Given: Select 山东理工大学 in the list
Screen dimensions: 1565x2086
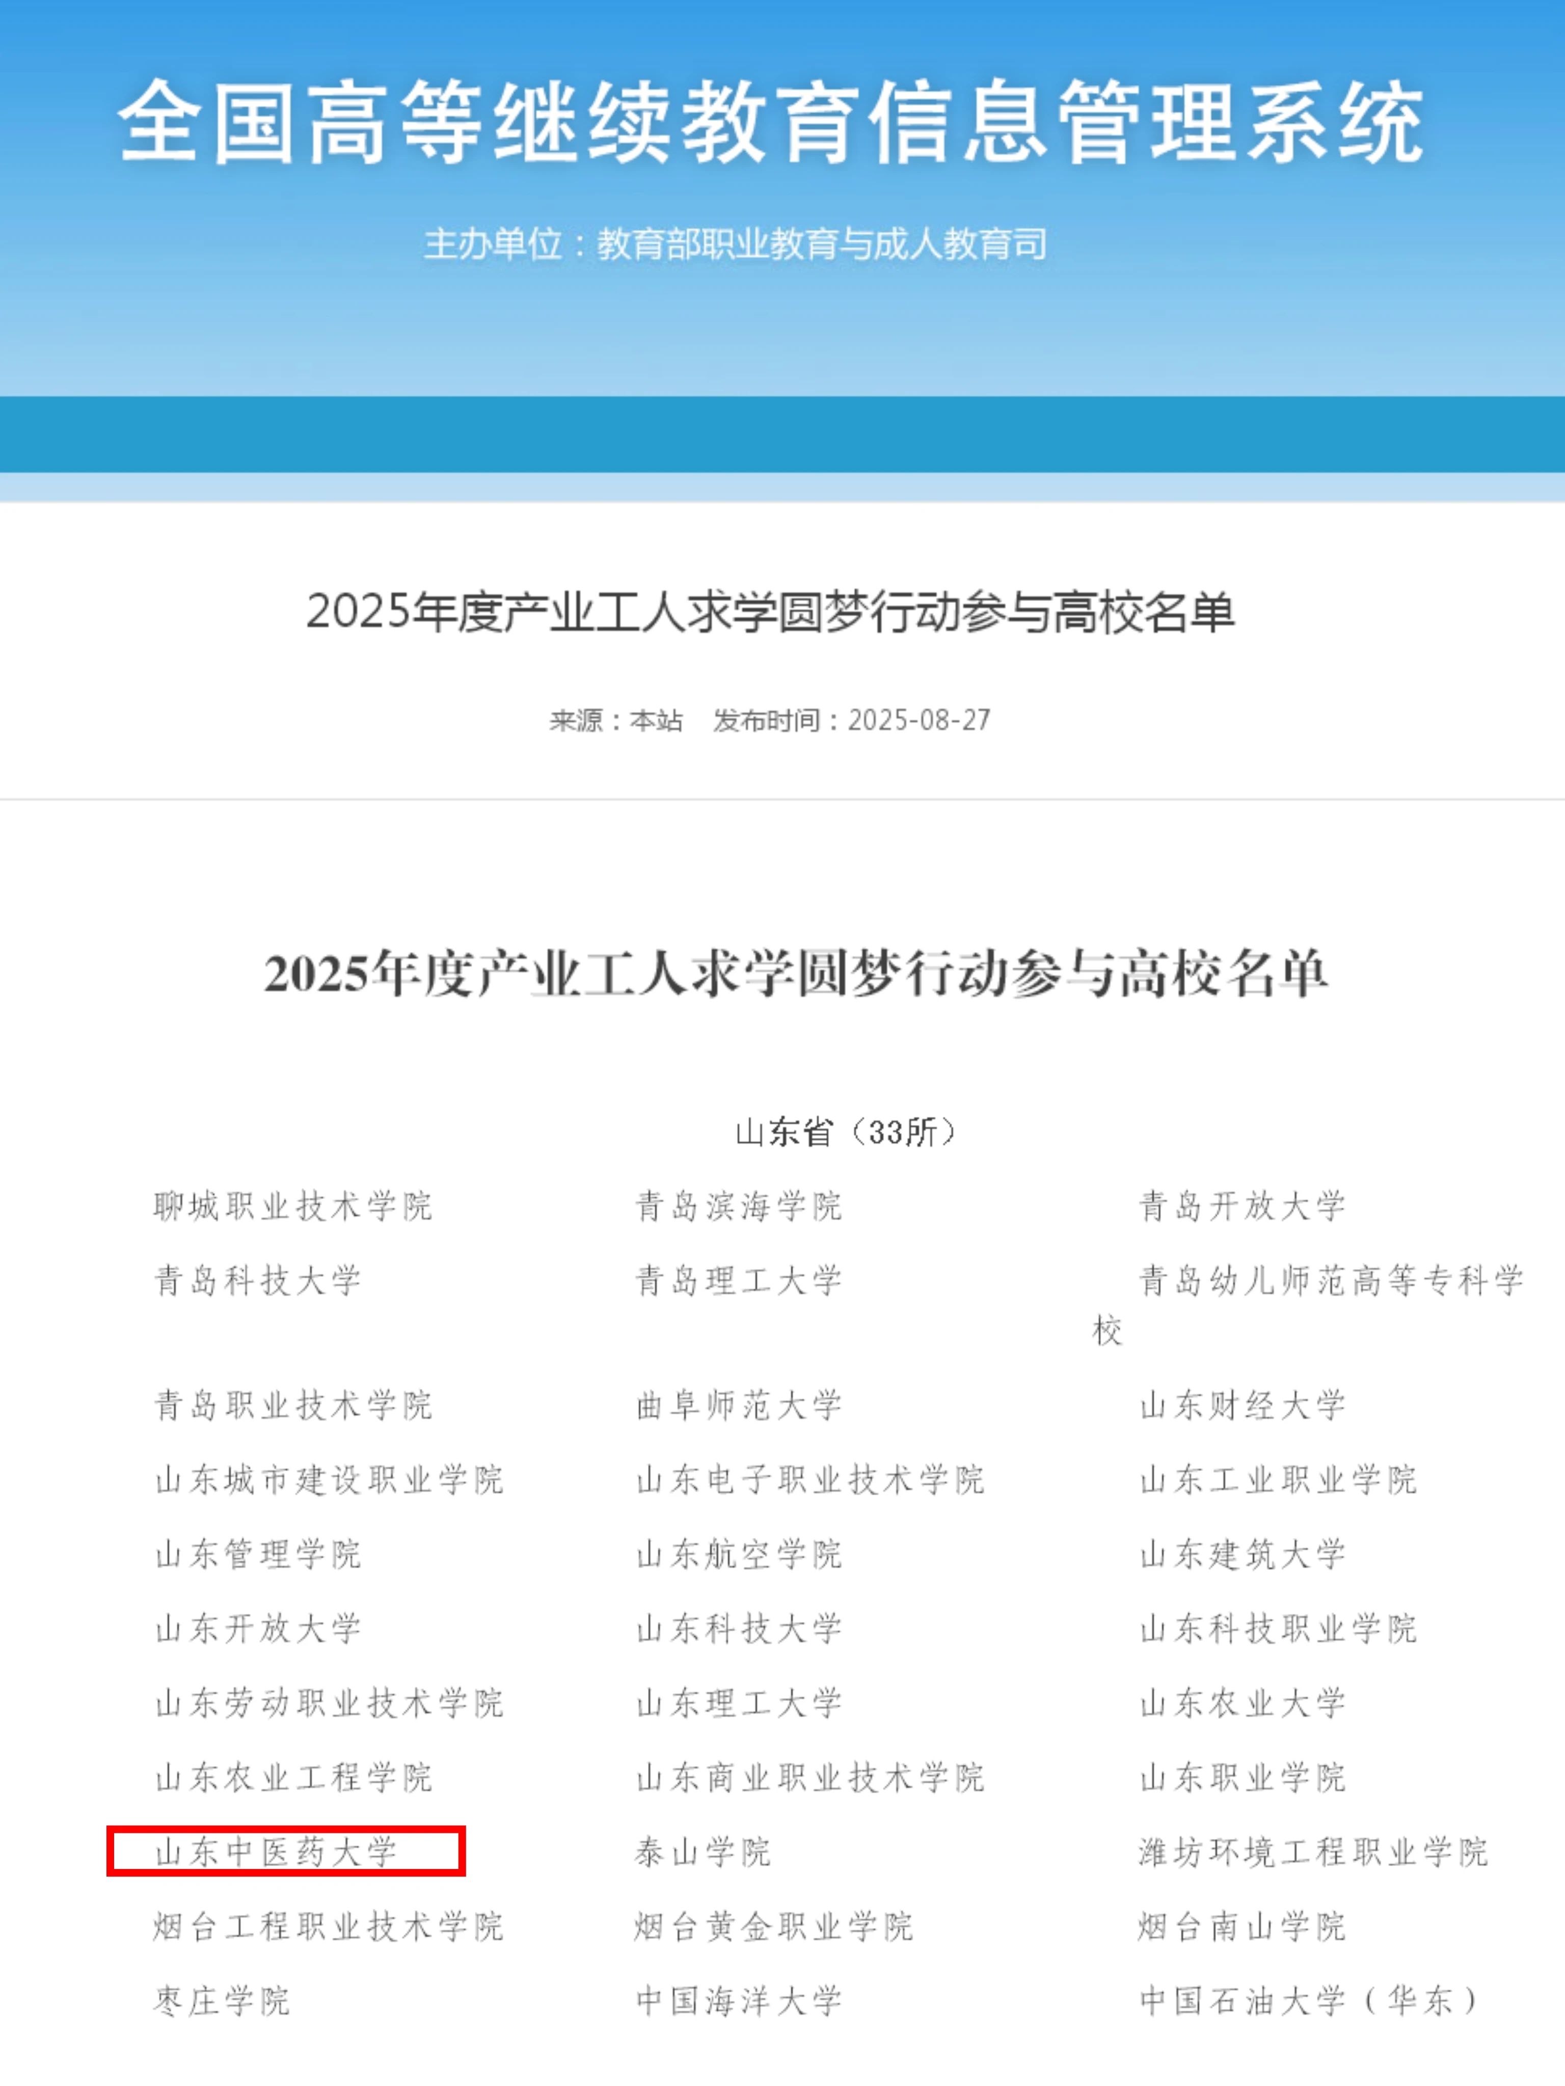Looking at the screenshot, I should 739,1703.
